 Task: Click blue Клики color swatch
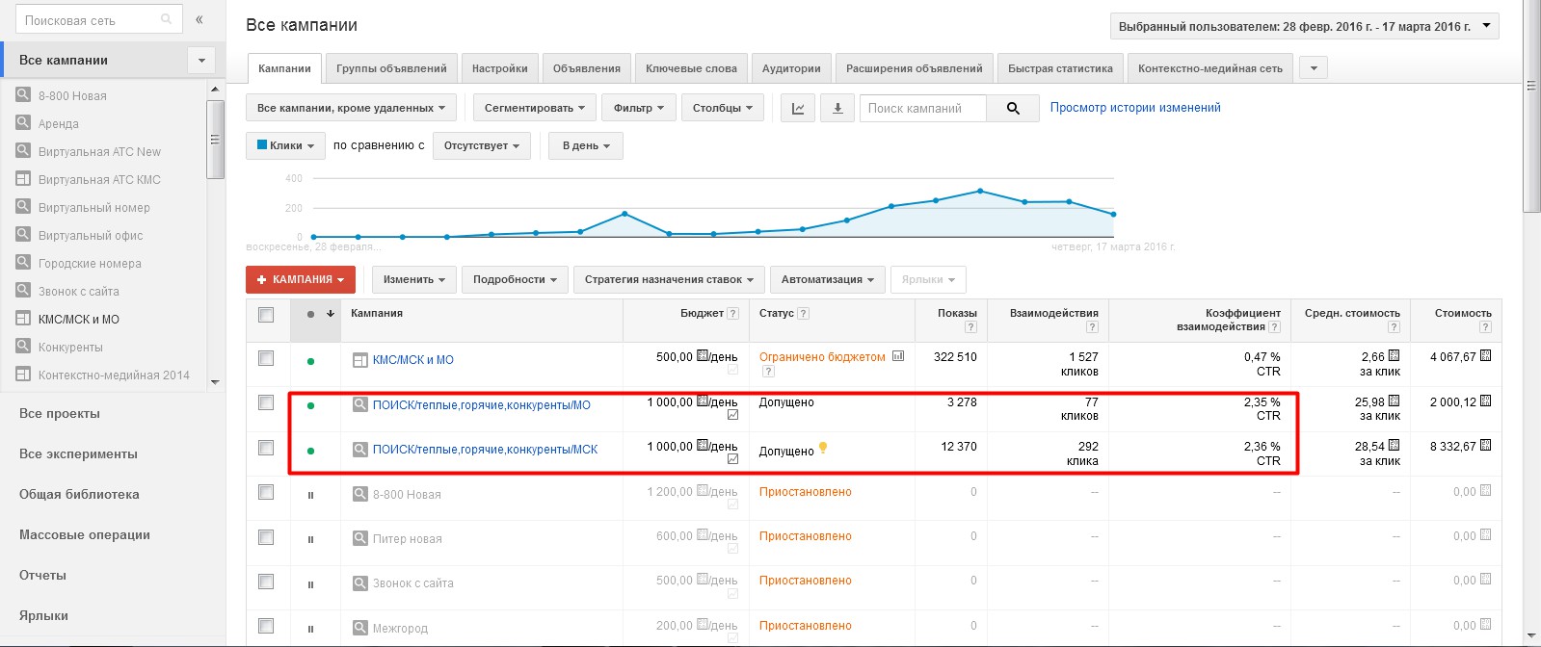262,145
